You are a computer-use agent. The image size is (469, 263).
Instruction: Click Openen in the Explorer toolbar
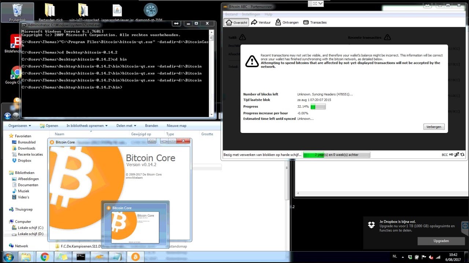[49, 126]
